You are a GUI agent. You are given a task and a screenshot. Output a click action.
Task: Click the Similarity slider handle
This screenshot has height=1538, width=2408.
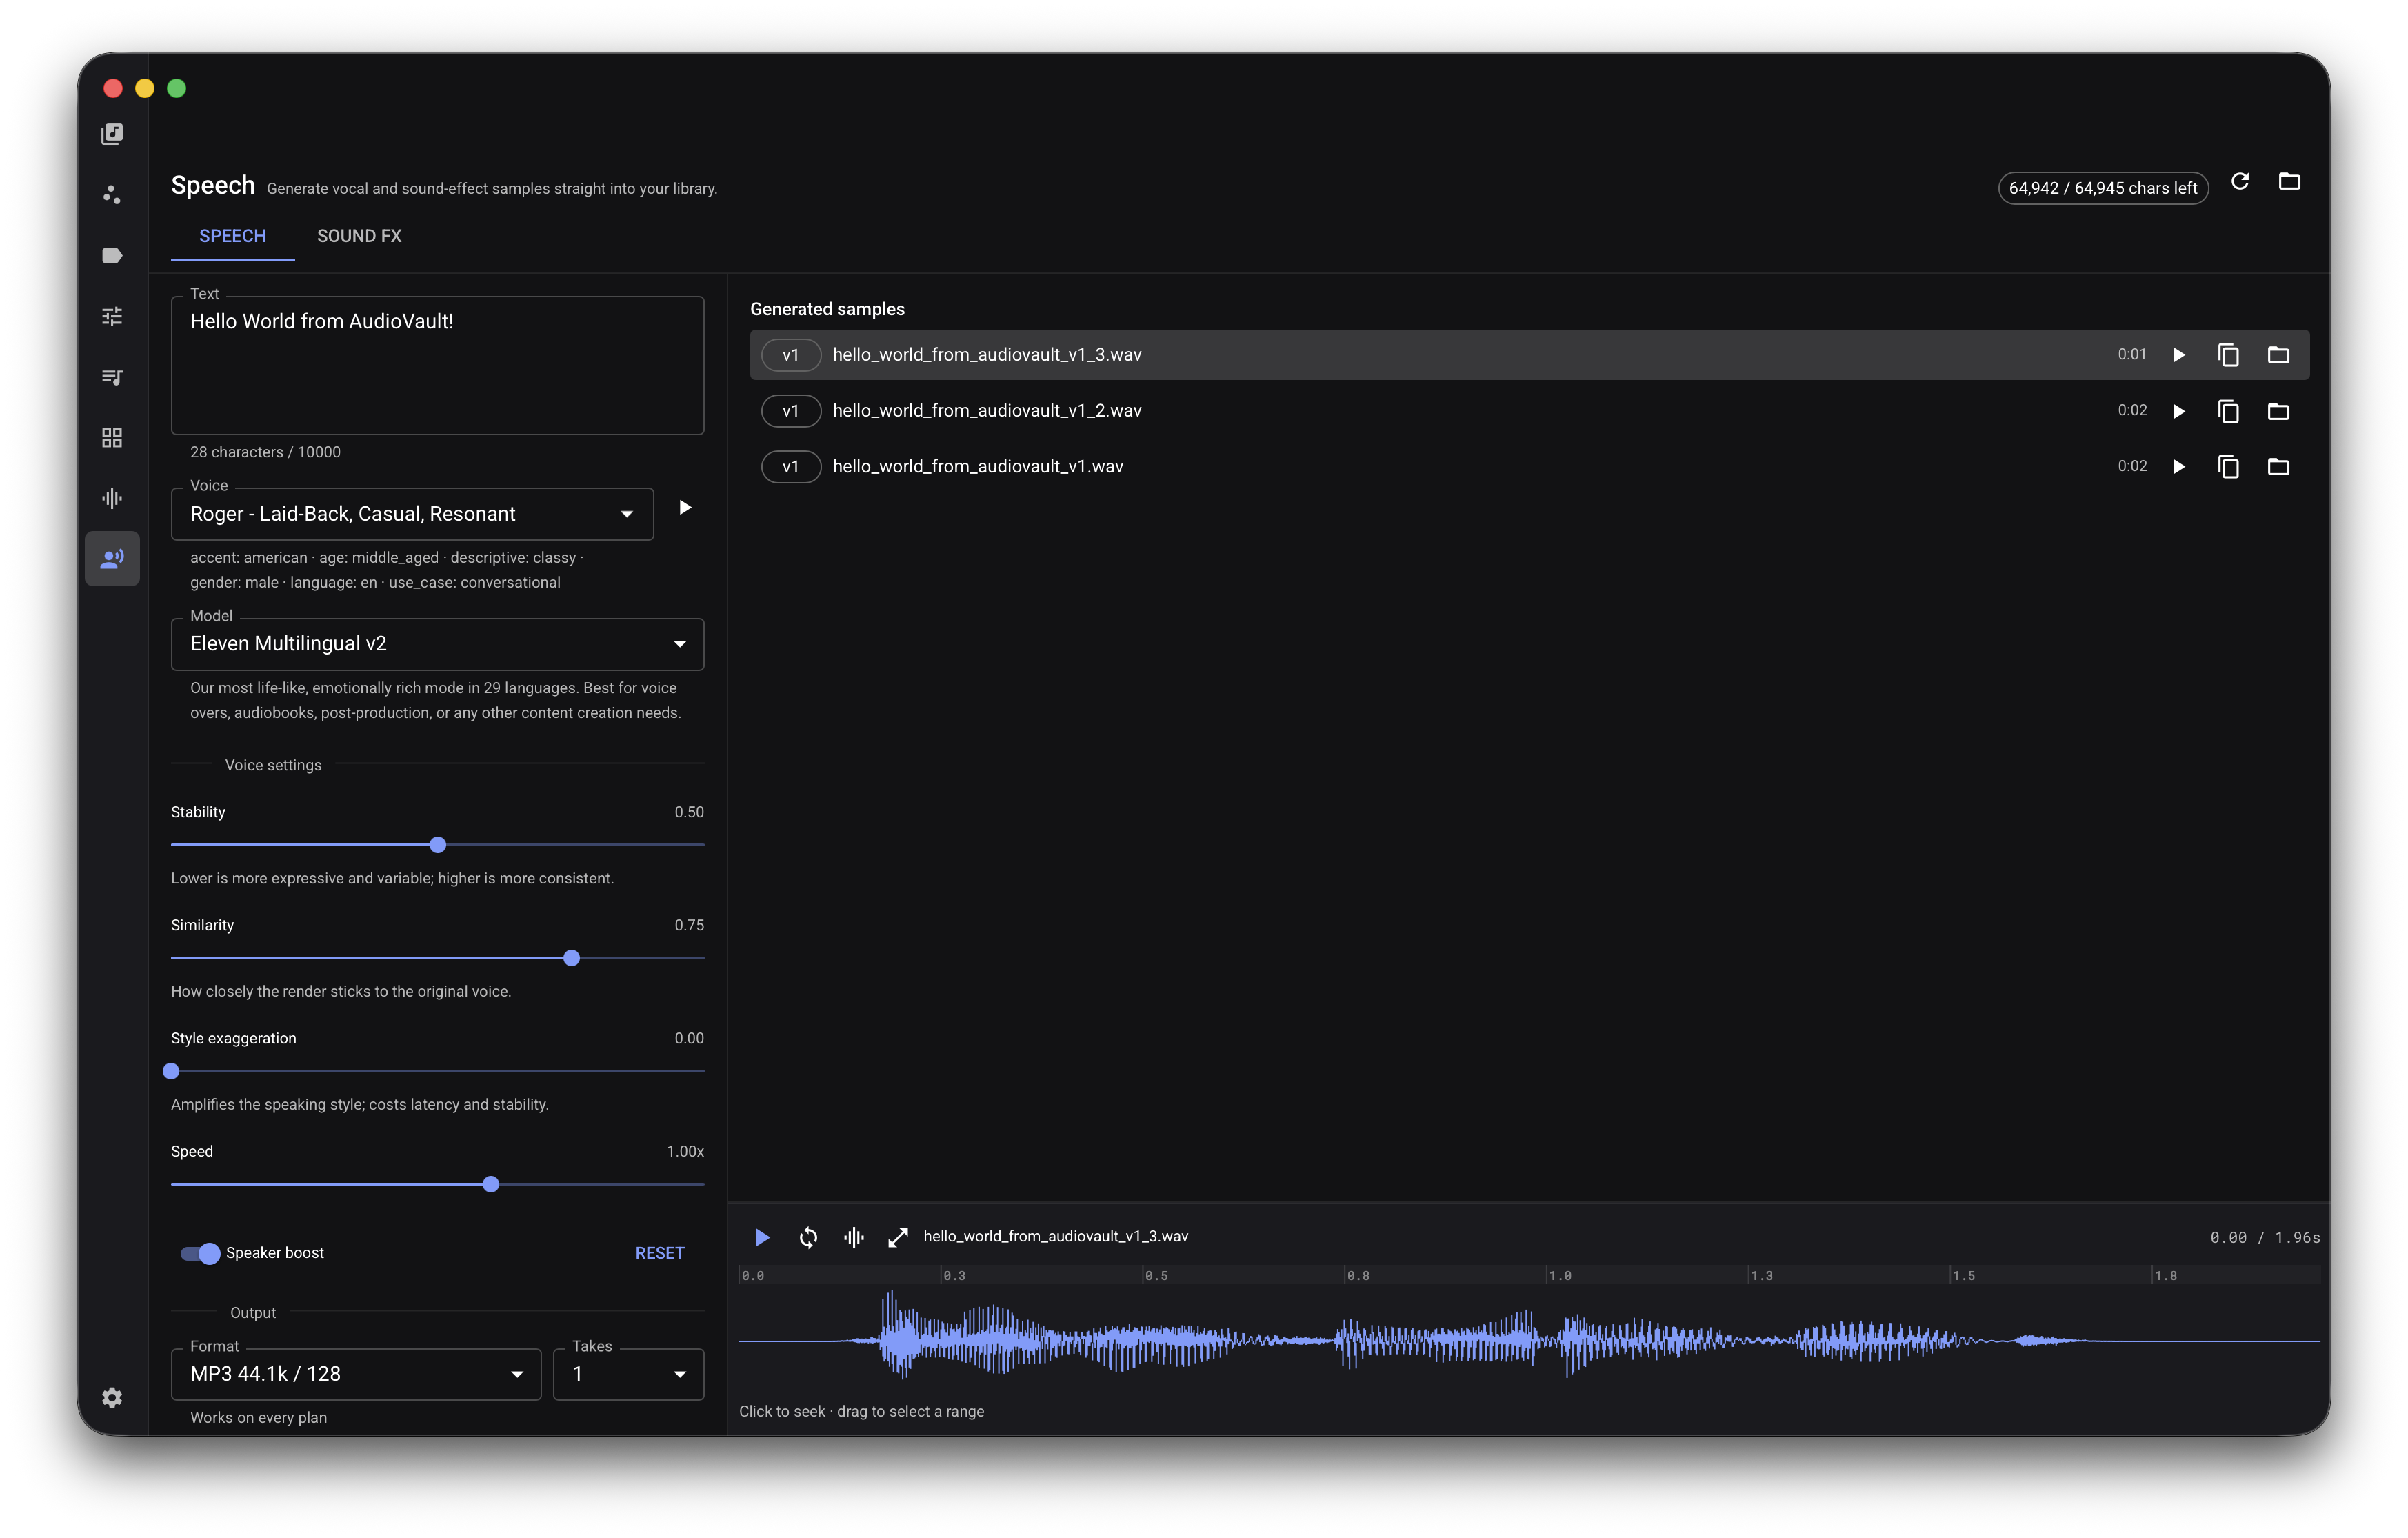pos(572,958)
